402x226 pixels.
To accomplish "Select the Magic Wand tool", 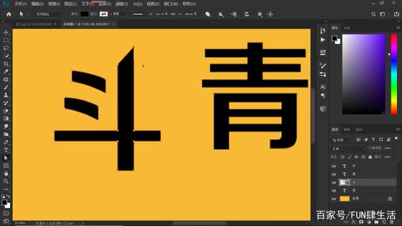I will pos(6,56).
